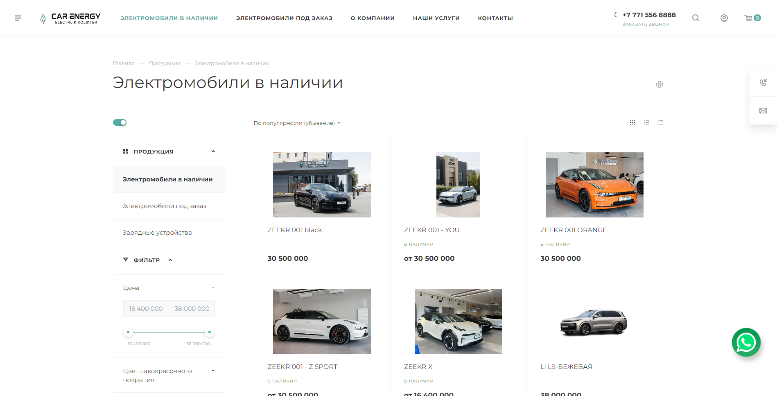Click the envelope message side widget icon
This screenshot has width=777, height=396.
coord(763,111)
